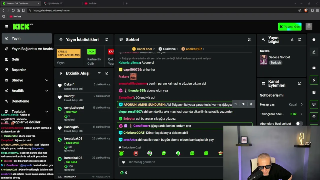Open Başarılar in the sidebar
This screenshot has height=180, width=320.
[27, 70]
